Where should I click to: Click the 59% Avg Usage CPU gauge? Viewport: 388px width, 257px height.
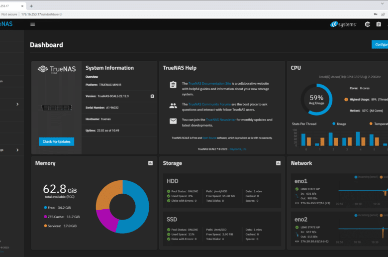coord(316,100)
